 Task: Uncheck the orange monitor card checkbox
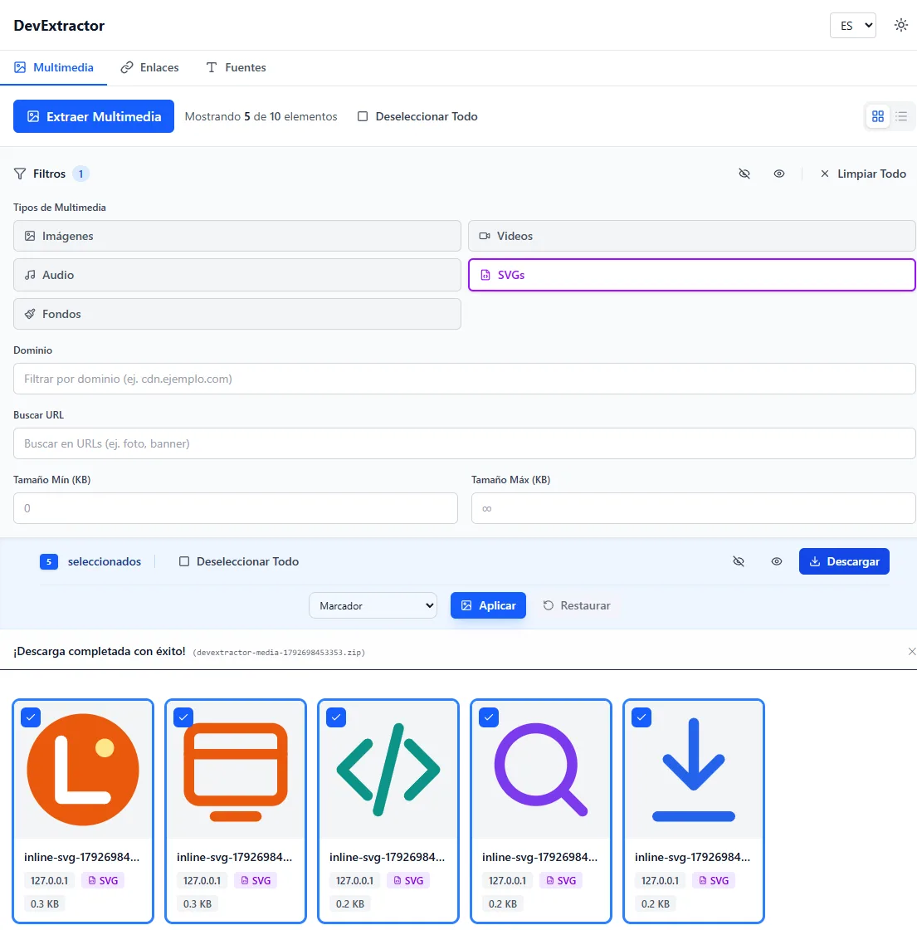pos(183,717)
